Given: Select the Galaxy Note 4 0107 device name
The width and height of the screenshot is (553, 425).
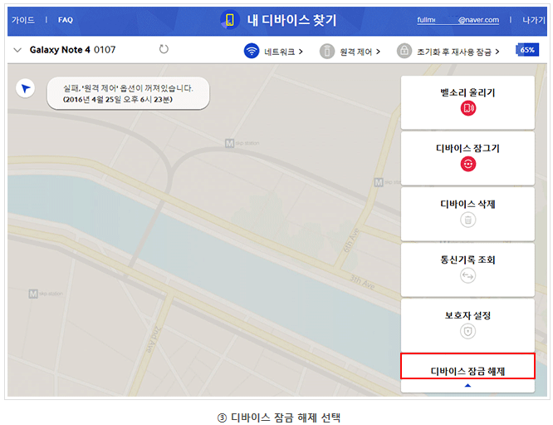Looking at the screenshot, I should [72, 50].
